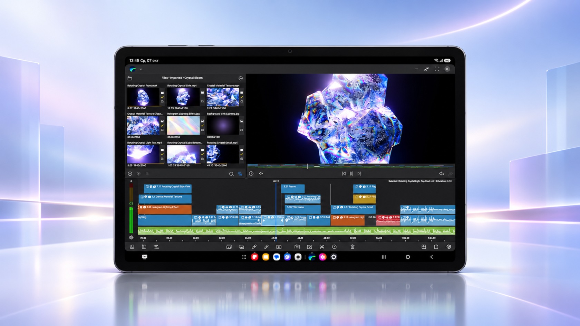Open the clip editor pencil tool
Viewport: 580px width, 326px height.
pyautogui.click(x=267, y=247)
